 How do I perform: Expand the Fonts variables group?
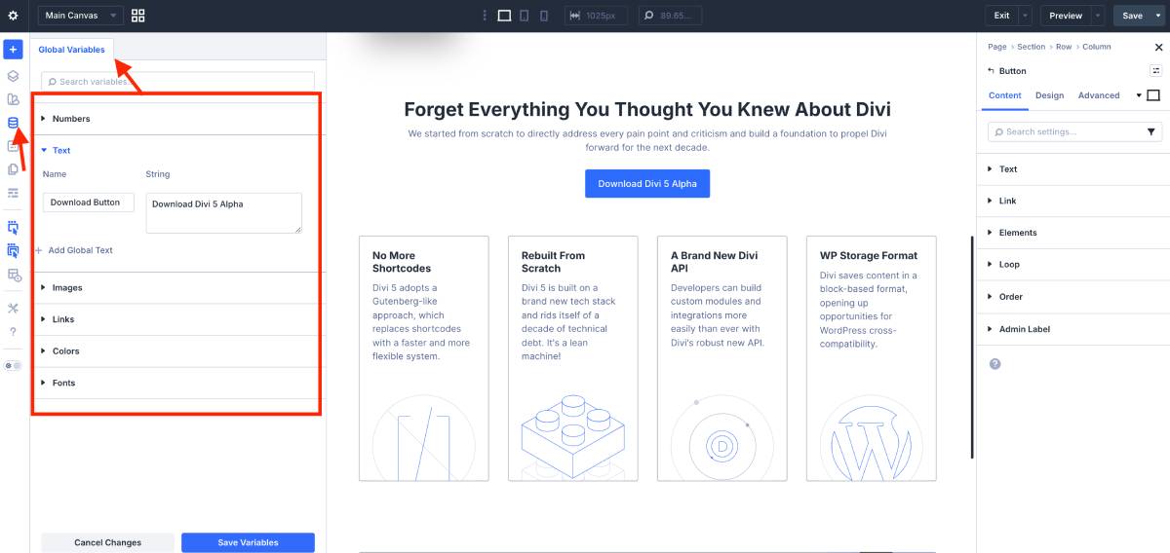175,383
